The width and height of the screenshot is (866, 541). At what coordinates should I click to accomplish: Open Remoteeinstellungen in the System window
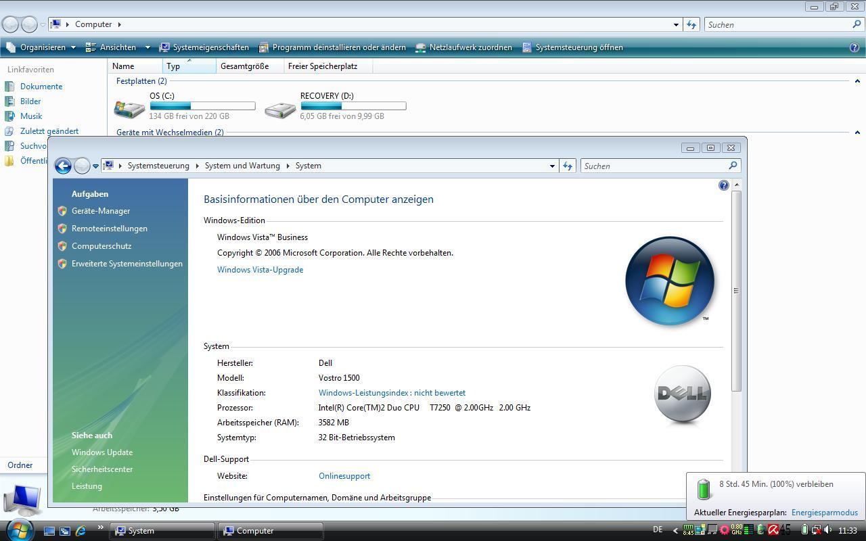pos(110,229)
